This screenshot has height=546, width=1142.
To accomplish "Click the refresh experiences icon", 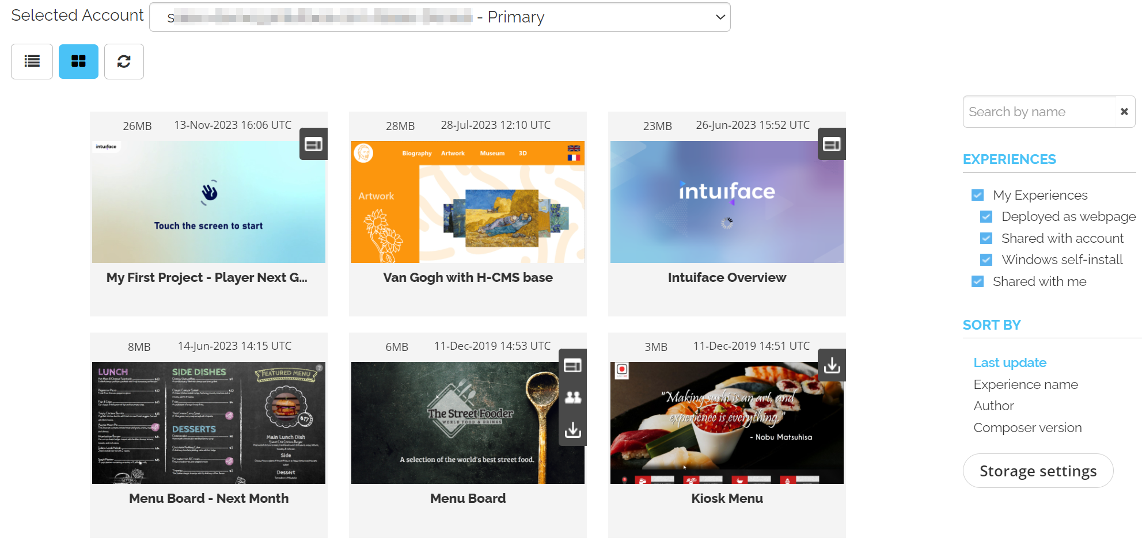I will 124,61.
